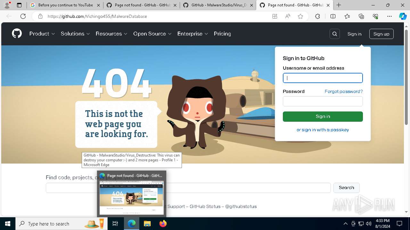
Task: Click the browser back arrow
Action: click(9, 16)
